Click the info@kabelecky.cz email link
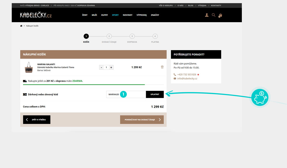This screenshot has width=287, height=168. 187,78
